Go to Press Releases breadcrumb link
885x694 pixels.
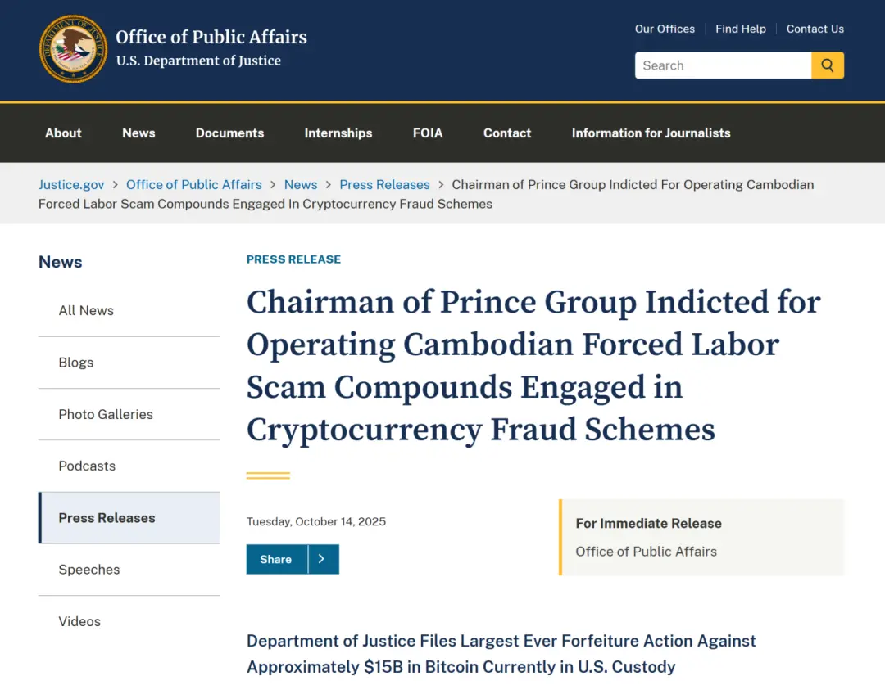[384, 184]
